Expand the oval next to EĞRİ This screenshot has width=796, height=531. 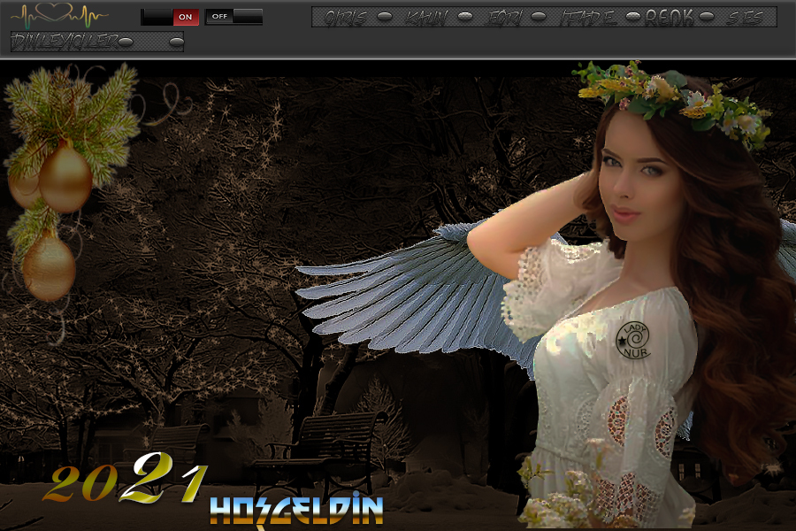[537, 15]
